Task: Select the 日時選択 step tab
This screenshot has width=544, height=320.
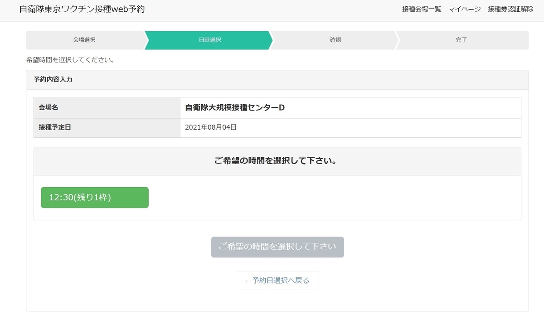Action: click(x=209, y=40)
